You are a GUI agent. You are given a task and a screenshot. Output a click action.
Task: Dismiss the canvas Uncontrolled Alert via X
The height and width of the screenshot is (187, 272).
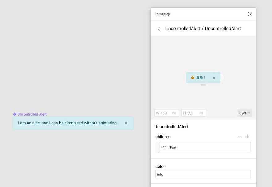click(x=126, y=123)
